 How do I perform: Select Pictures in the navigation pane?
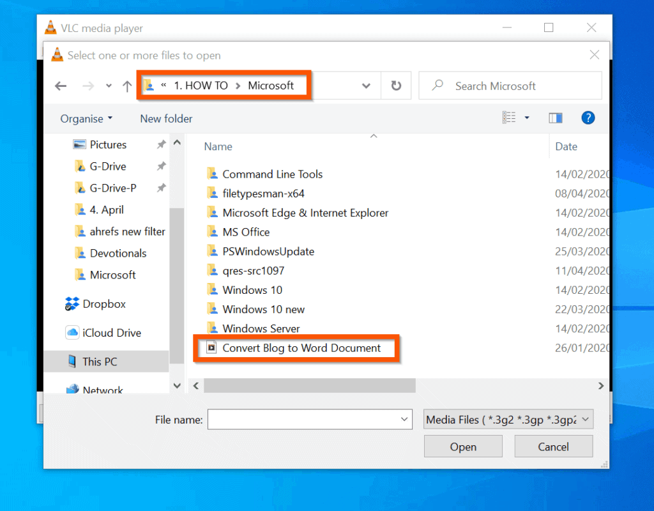tap(107, 145)
